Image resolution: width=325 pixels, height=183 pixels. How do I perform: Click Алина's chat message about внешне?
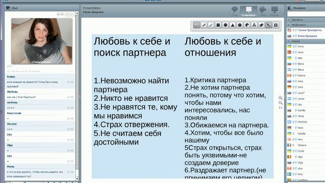tap(32, 84)
